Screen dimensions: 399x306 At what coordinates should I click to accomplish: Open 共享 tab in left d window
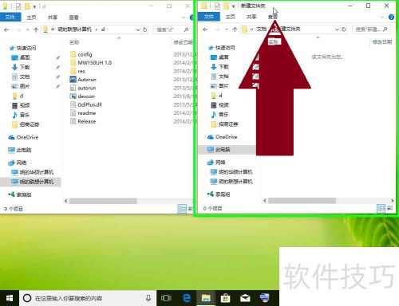(x=53, y=18)
